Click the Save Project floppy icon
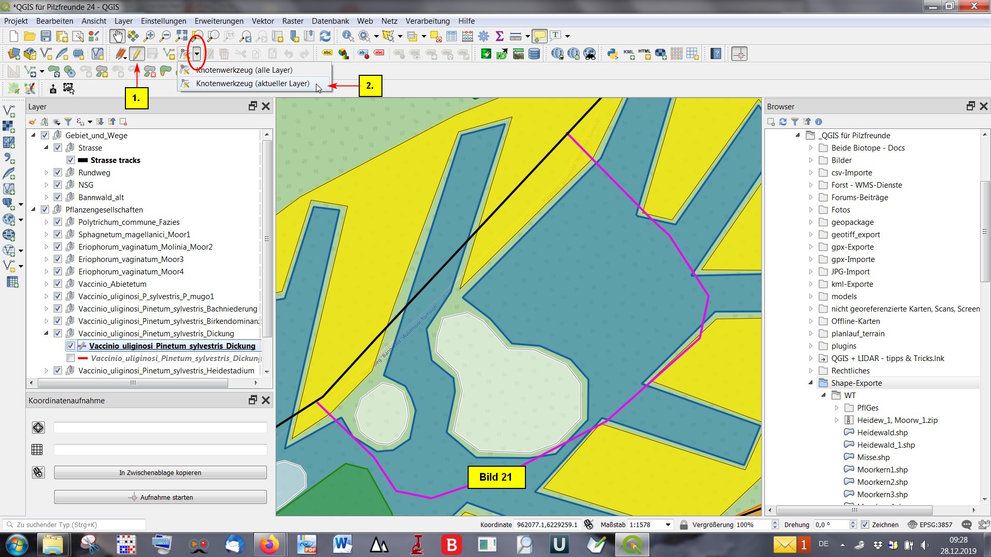Screen dimensions: 991x557 [x=46, y=36]
